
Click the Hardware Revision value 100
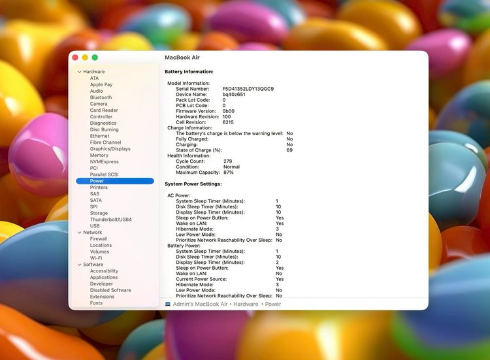click(x=227, y=116)
